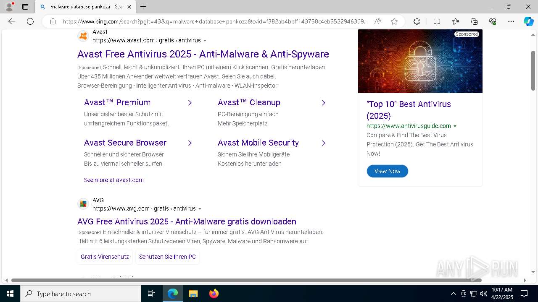Click scrollbar down arrow
This screenshot has height=302, width=538.
point(533,272)
